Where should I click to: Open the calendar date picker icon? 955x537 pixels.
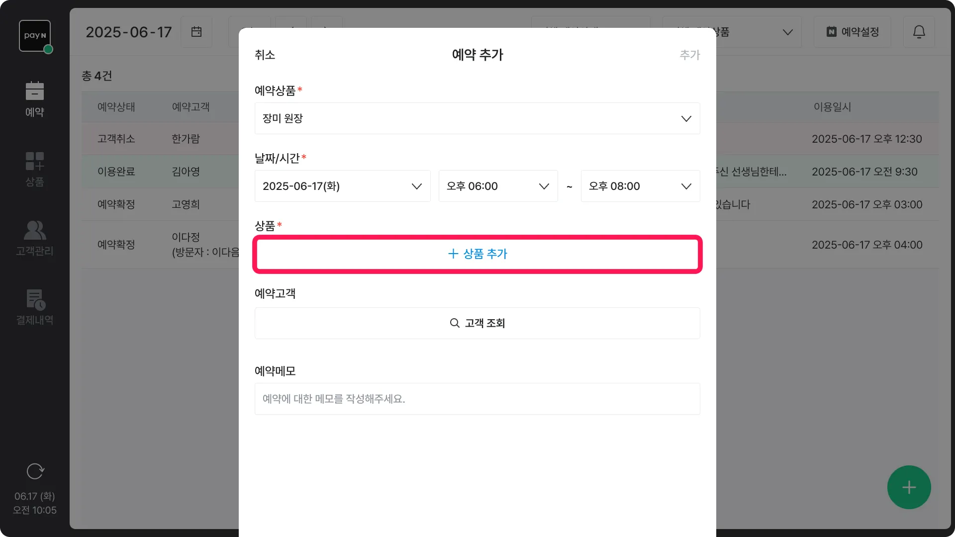point(196,32)
